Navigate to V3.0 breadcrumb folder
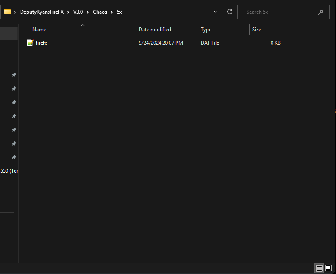Viewport: 336px width, 274px height. (x=78, y=12)
